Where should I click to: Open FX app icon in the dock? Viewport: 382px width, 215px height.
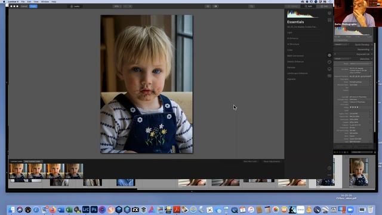tap(135, 210)
